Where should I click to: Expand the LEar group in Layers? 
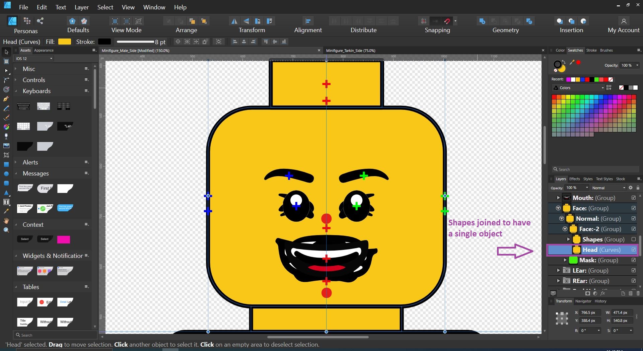click(558, 271)
